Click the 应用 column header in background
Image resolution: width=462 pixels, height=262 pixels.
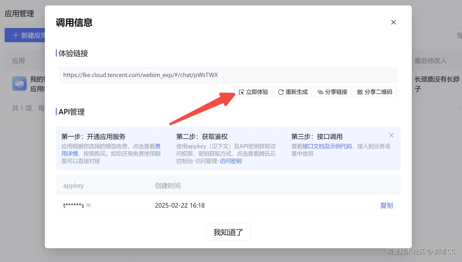pos(18,61)
